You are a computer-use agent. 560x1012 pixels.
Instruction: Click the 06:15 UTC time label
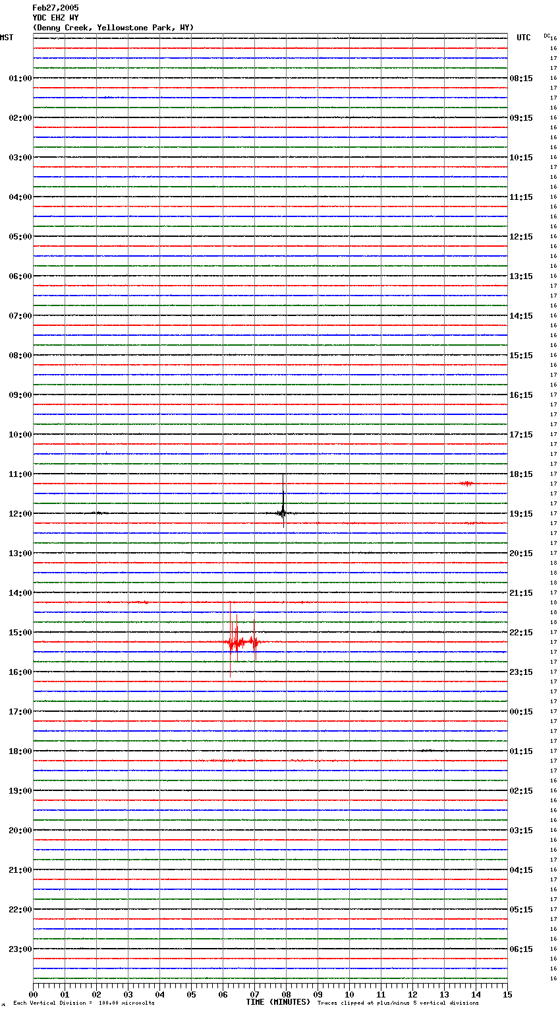521,949
